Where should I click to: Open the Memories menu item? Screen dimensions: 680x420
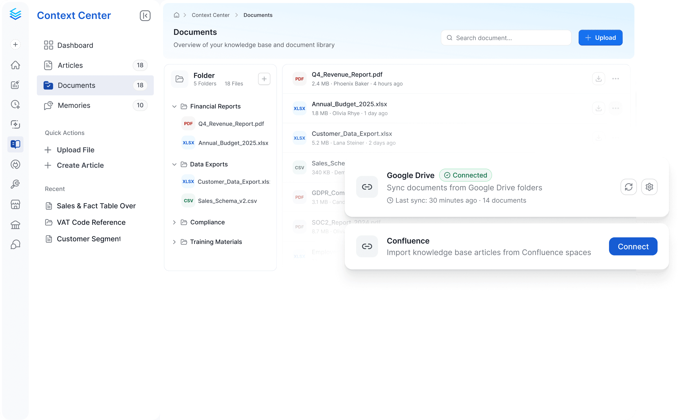[95, 105]
